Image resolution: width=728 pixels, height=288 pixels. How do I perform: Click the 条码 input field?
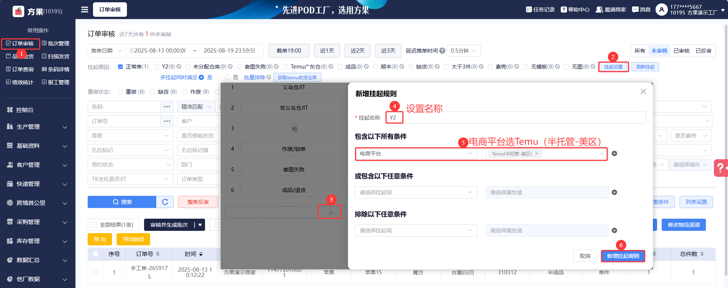pos(124,107)
